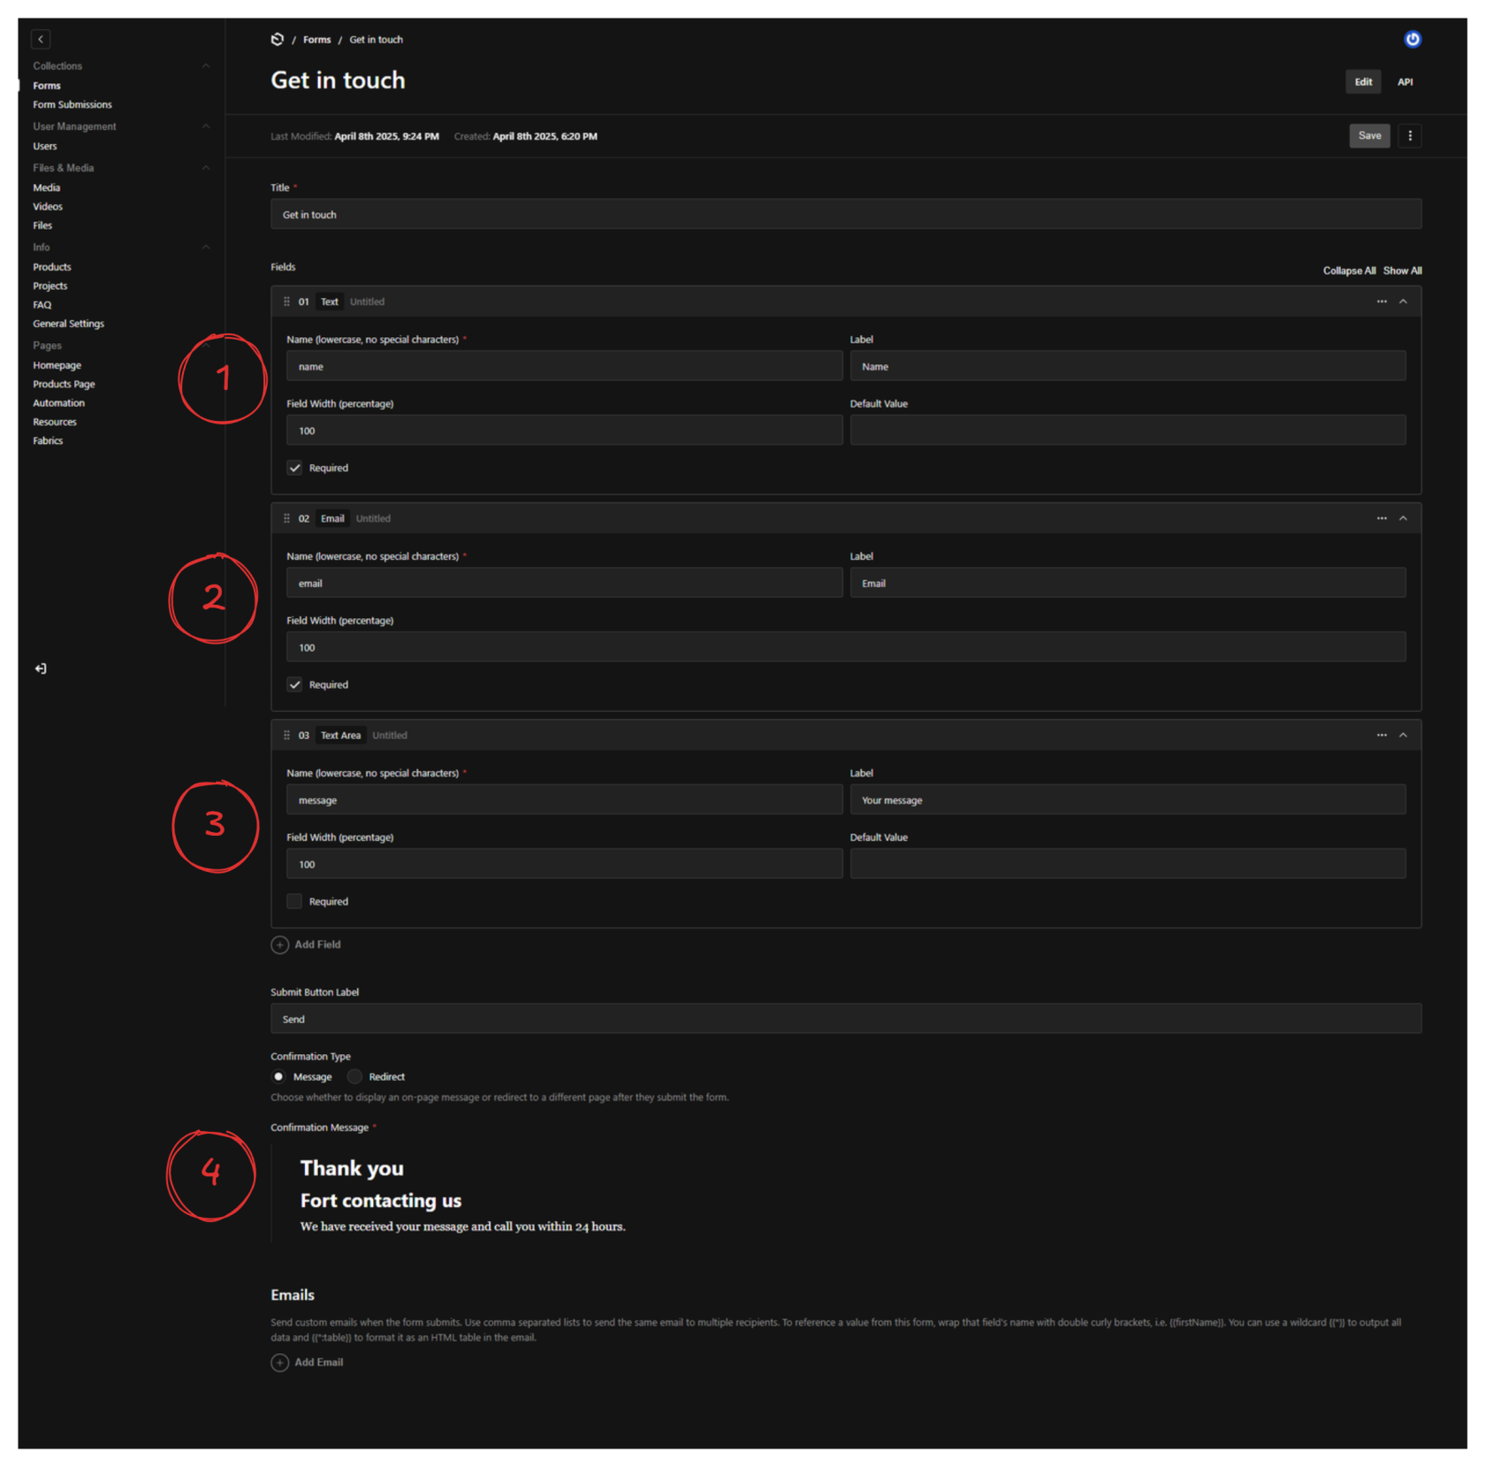Open the three-dot menu beside Save
The width and height of the screenshot is (1485, 1467).
click(x=1410, y=135)
